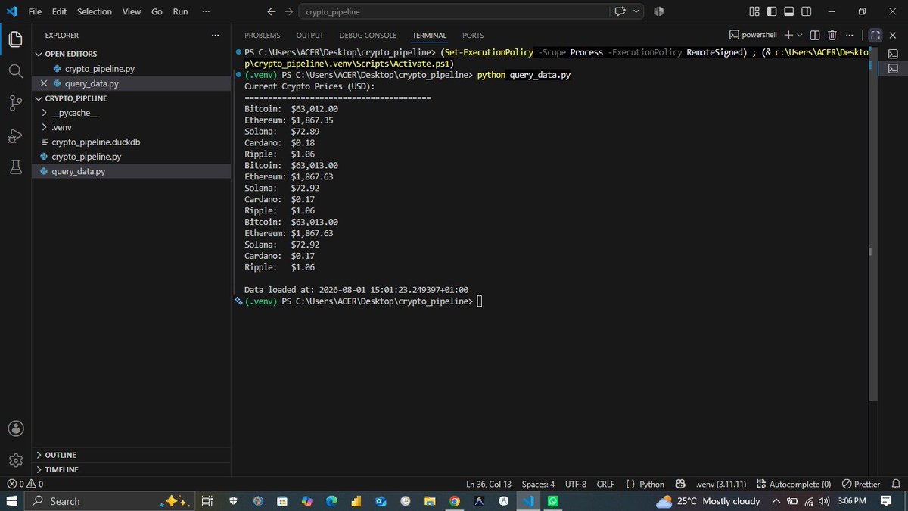Toggle the secondary side bar

point(806,11)
